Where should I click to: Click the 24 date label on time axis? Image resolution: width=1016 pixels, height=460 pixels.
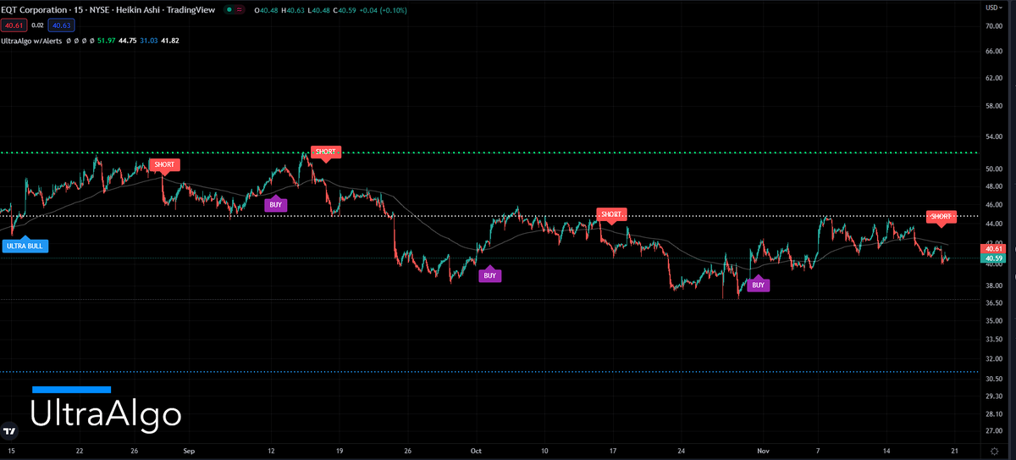click(682, 453)
